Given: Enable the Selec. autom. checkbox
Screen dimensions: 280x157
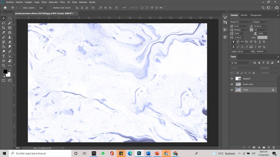Looking at the screenshot, I should point(21,8).
